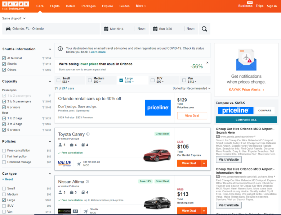Click the Shuttle only filter icon
281x215 pixels.
(43, 64)
